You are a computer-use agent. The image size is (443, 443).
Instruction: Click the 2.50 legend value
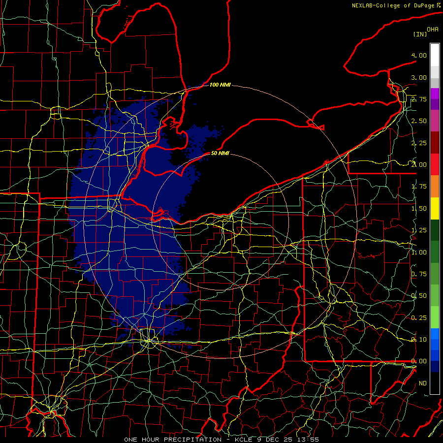pos(419,121)
